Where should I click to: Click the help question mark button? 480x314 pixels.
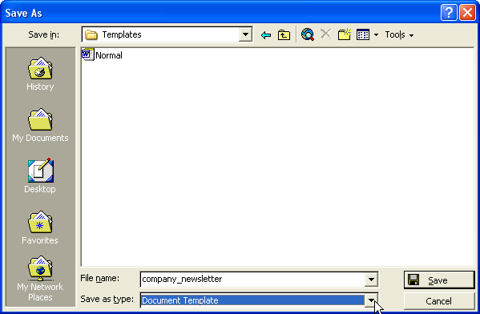point(449,13)
